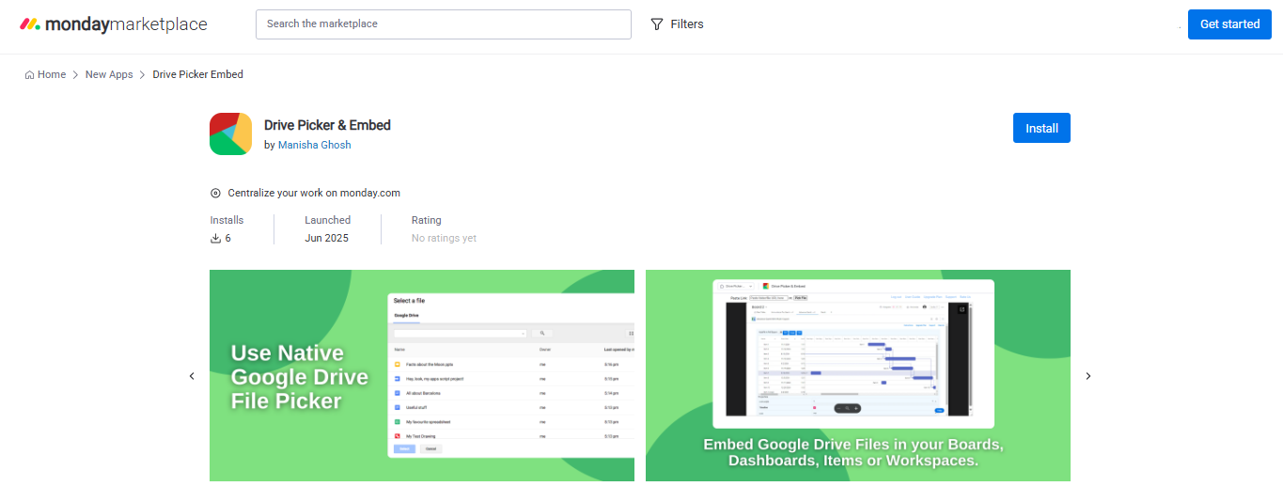Image resolution: width=1283 pixels, height=502 pixels.
Task: Open the Embed Google Drive Files screenshot
Action: coord(858,376)
